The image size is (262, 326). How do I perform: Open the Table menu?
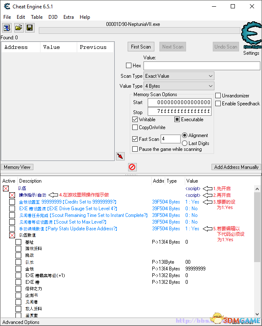click(37, 17)
